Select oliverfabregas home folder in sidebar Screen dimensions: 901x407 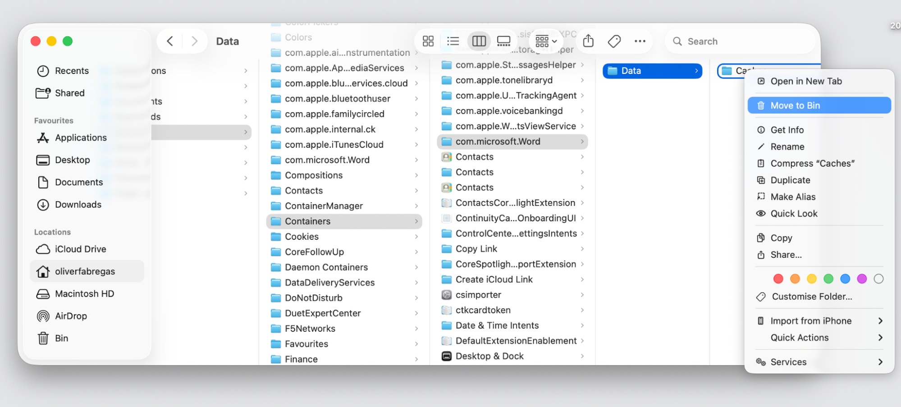coord(87,271)
